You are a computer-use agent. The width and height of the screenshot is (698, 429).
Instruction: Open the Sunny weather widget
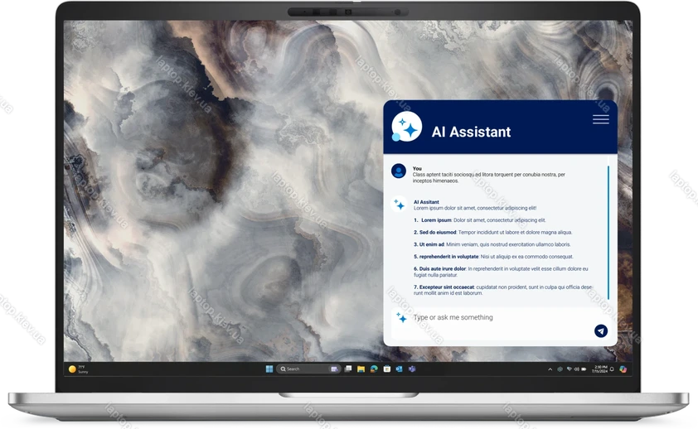pos(79,369)
